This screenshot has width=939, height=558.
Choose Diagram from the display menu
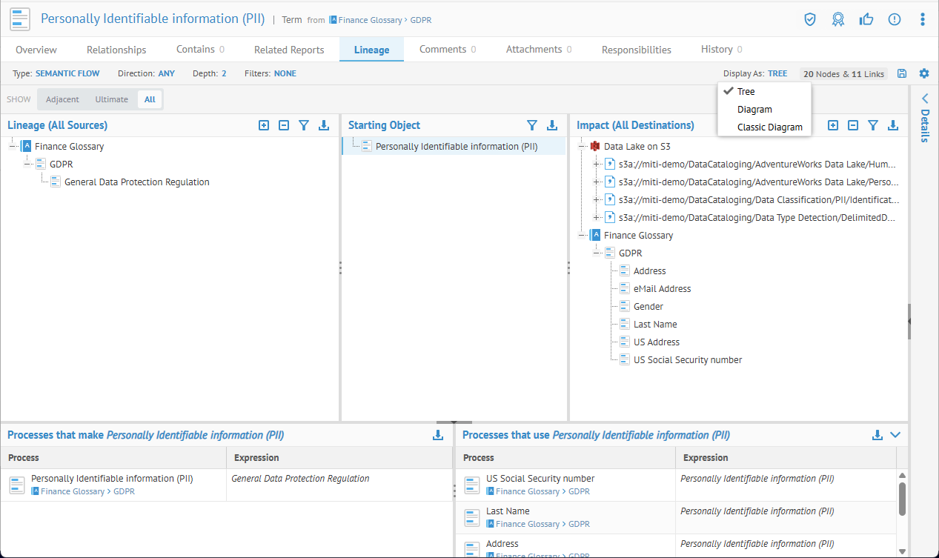754,109
